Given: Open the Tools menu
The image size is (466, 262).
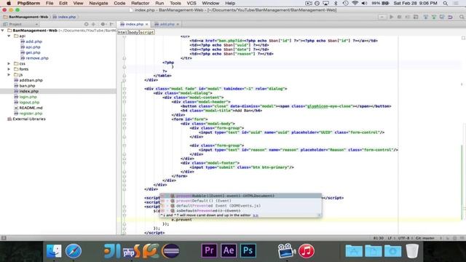Looking at the screenshot, I should (175, 3).
